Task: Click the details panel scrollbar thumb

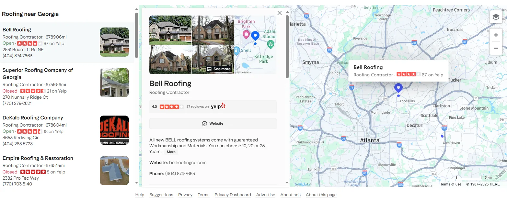Action: point(287,47)
